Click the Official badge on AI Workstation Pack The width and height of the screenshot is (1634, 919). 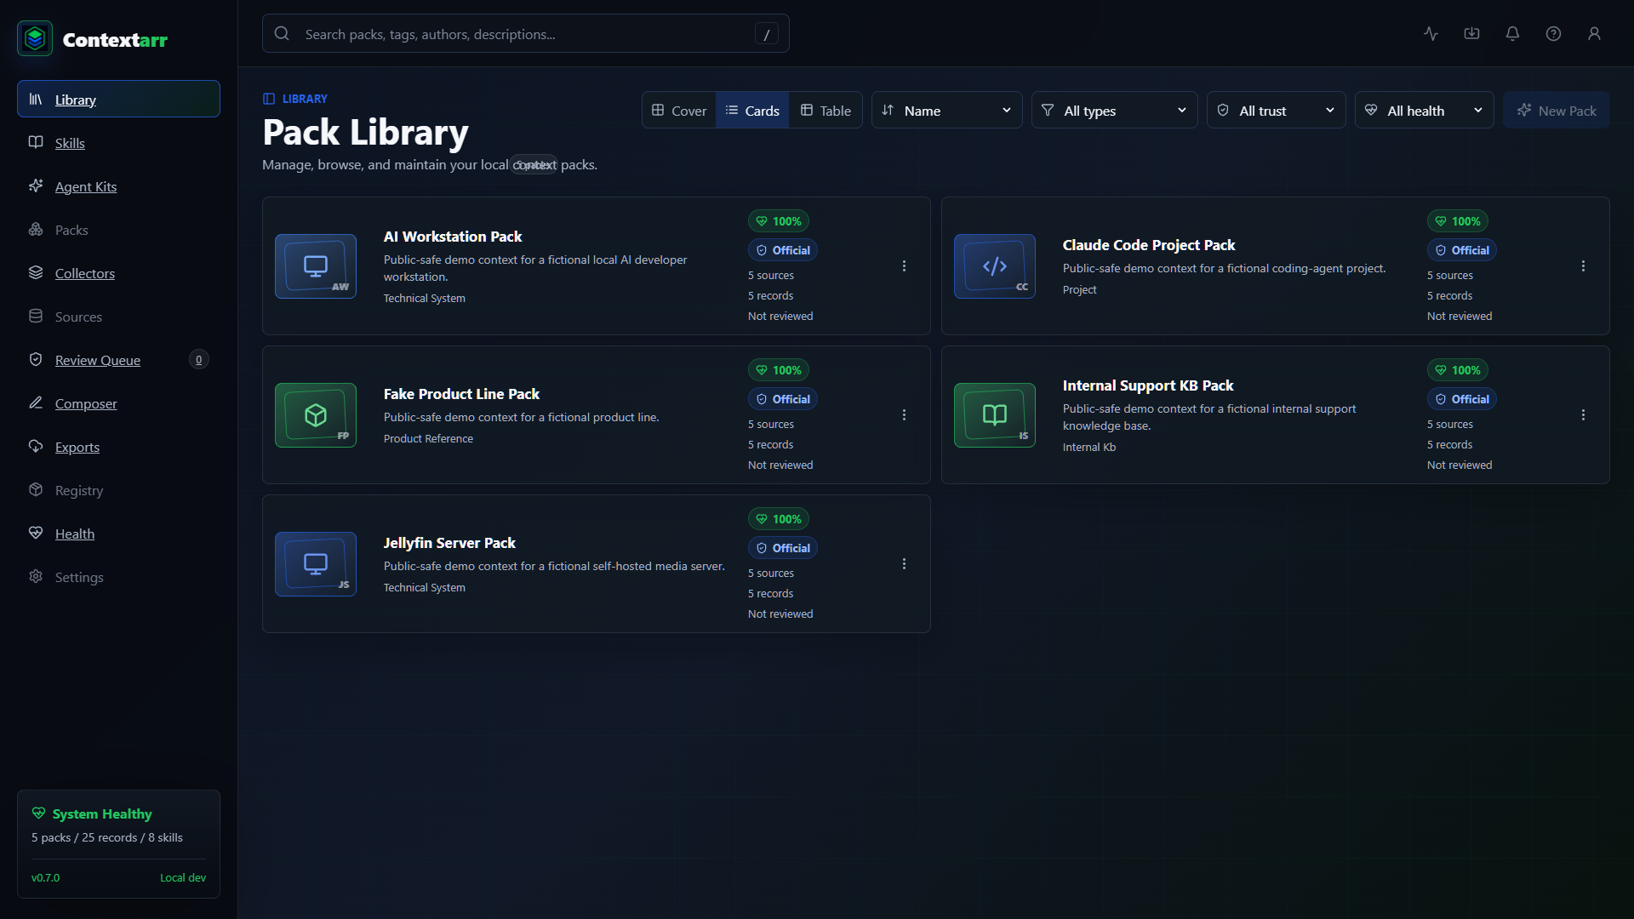point(783,250)
